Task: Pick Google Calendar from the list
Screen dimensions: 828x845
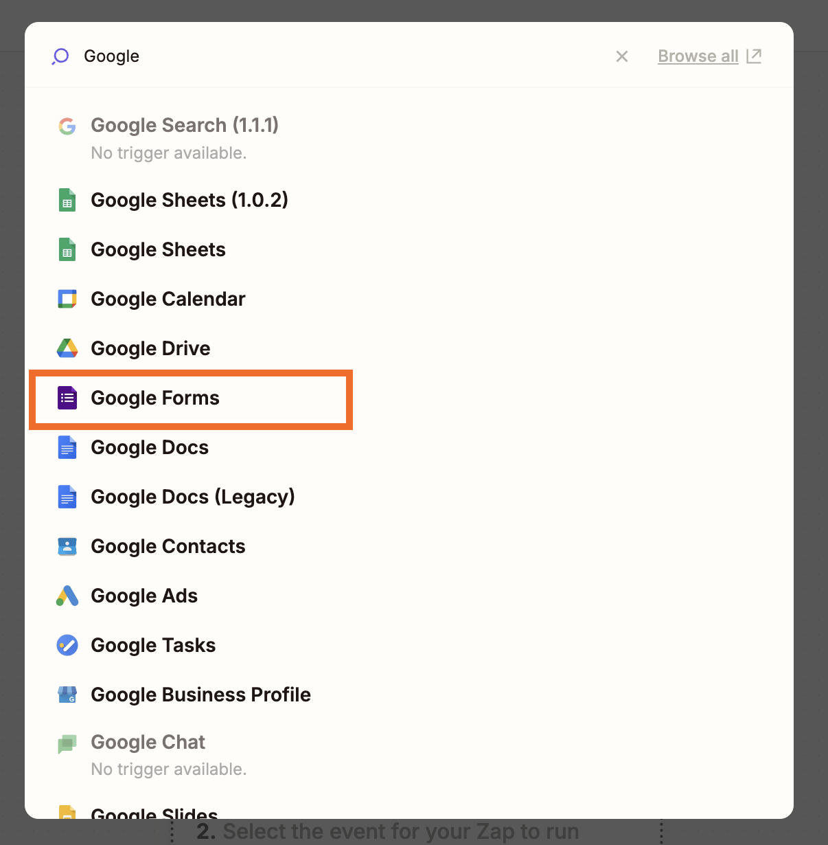Action: [168, 299]
